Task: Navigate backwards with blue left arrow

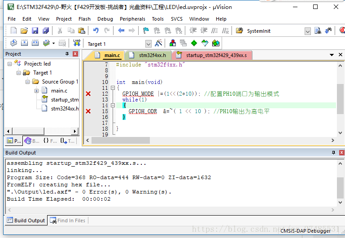Action: pyautogui.click(x=121, y=31)
